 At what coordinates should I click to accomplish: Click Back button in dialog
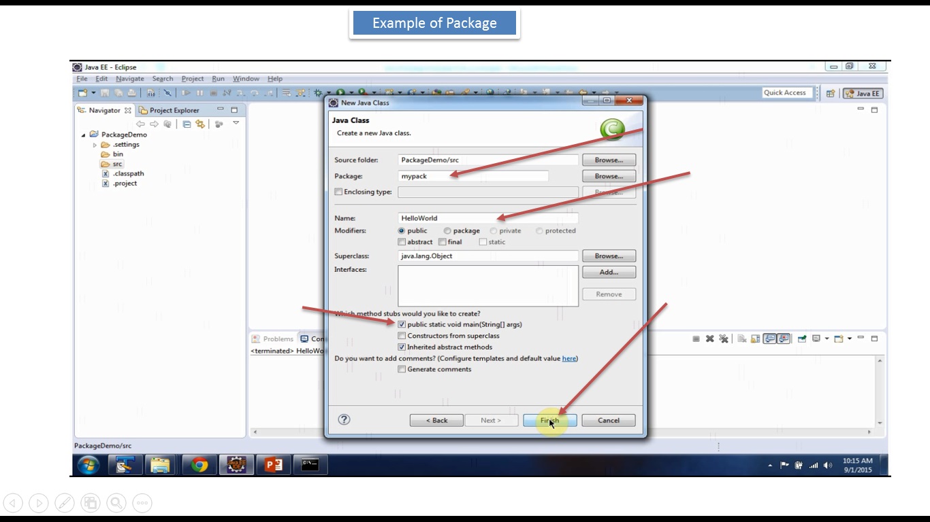click(436, 420)
